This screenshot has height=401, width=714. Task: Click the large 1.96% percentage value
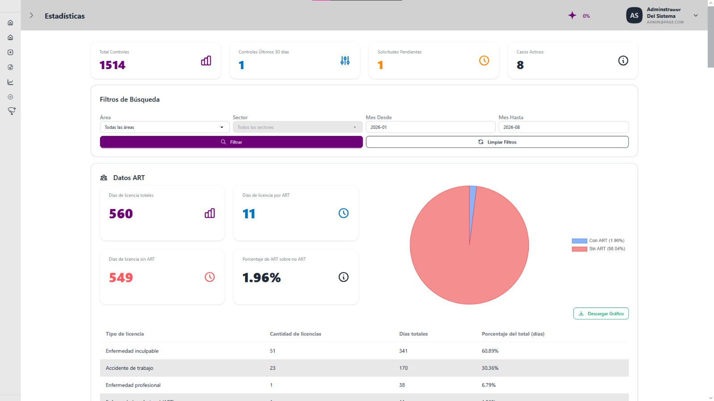point(262,278)
